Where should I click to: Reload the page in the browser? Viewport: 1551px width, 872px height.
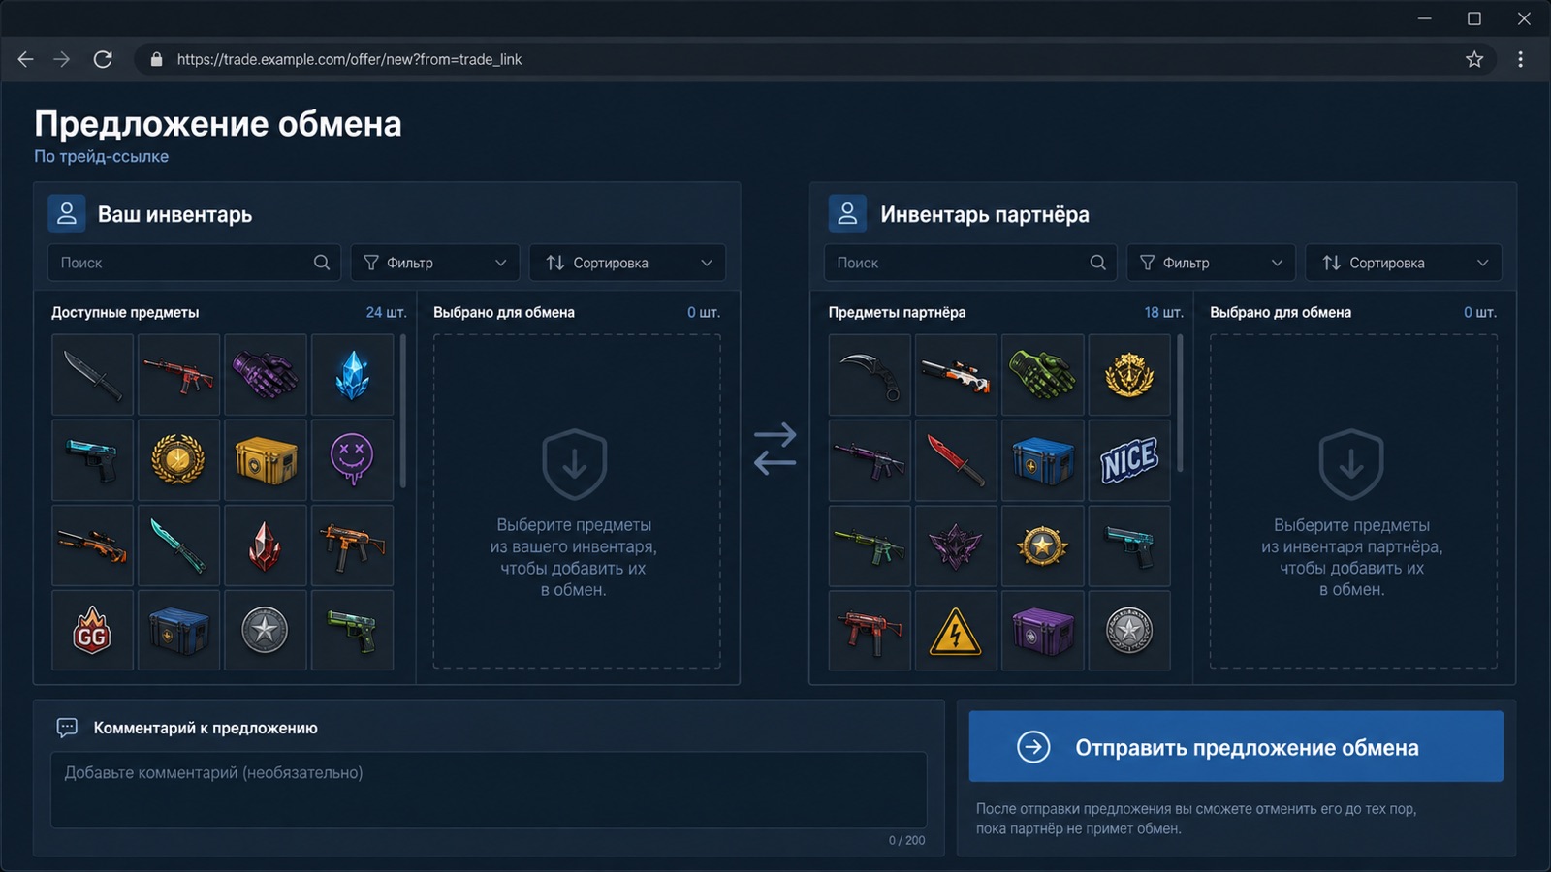103,59
